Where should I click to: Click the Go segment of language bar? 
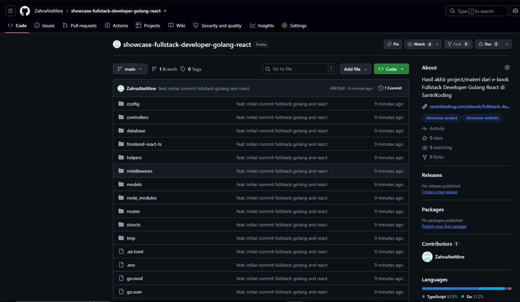point(491,289)
